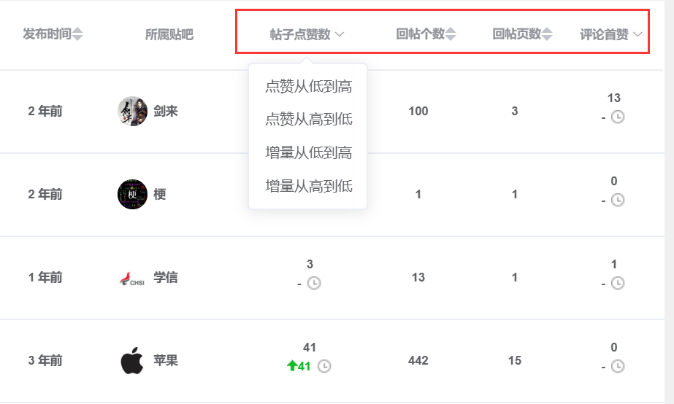674x404 pixels.
Task: Expand the 帖子点赞数 dropdown chevron
Action: 339,34
